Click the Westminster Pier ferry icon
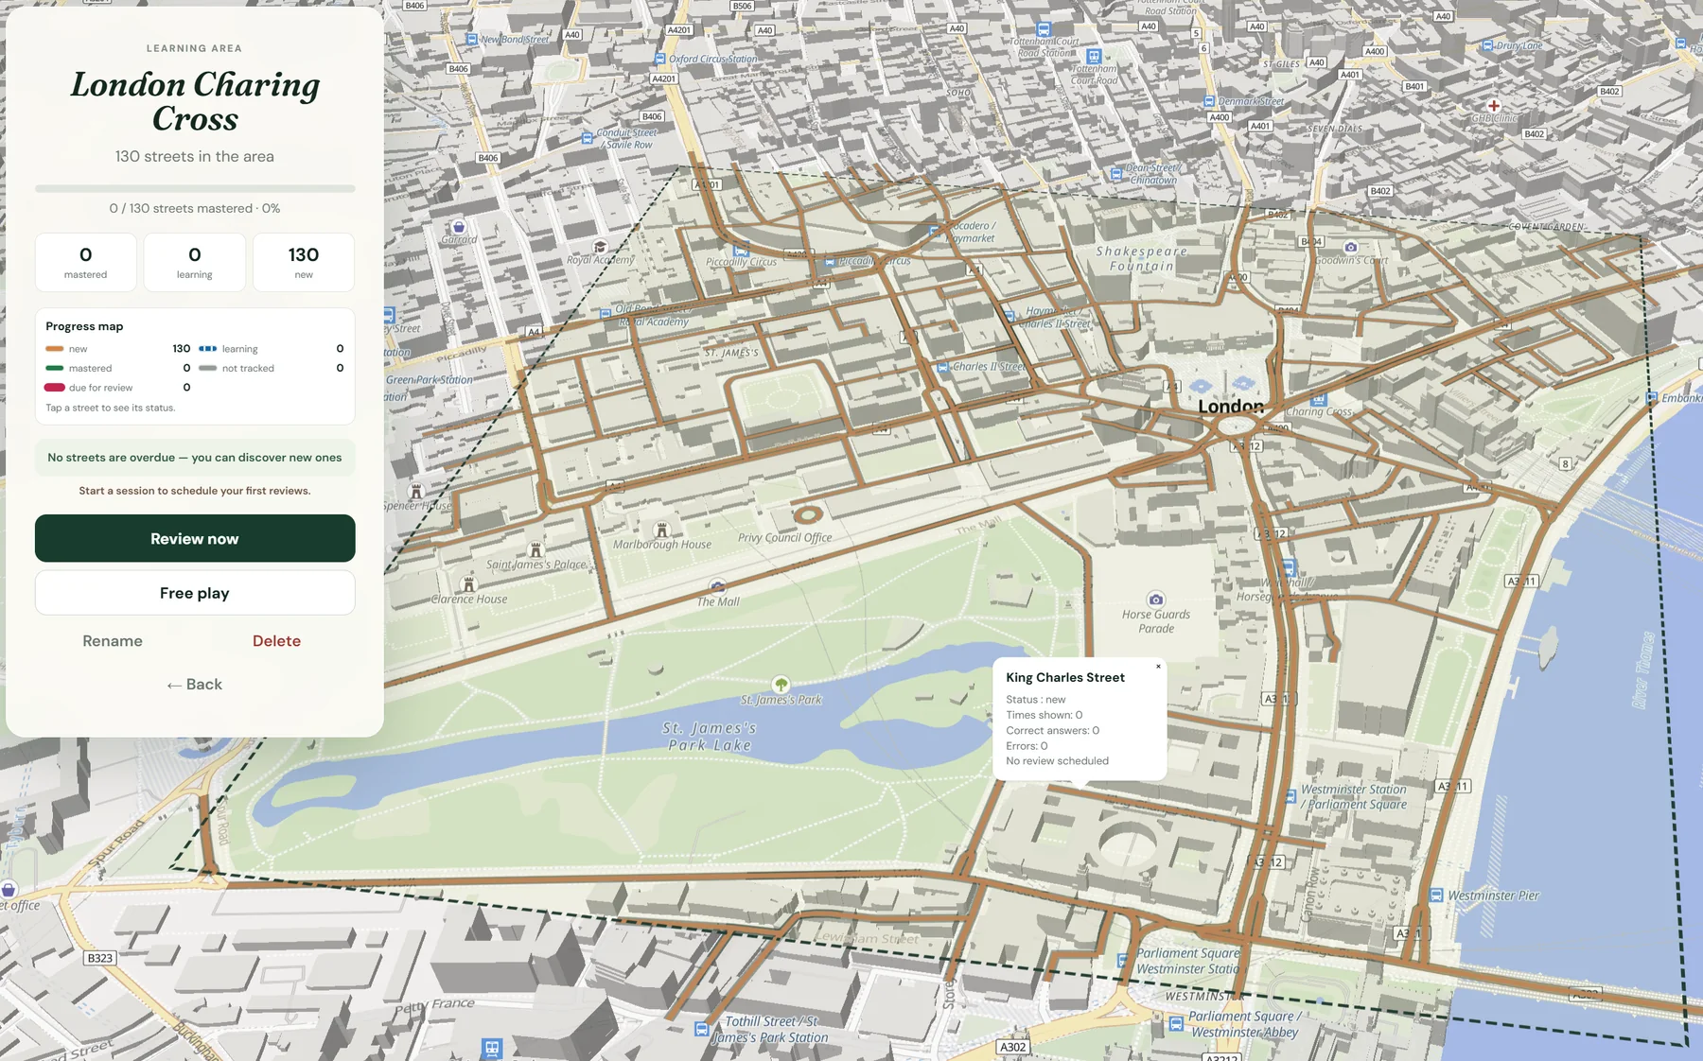The height and width of the screenshot is (1061, 1703). click(x=1436, y=895)
